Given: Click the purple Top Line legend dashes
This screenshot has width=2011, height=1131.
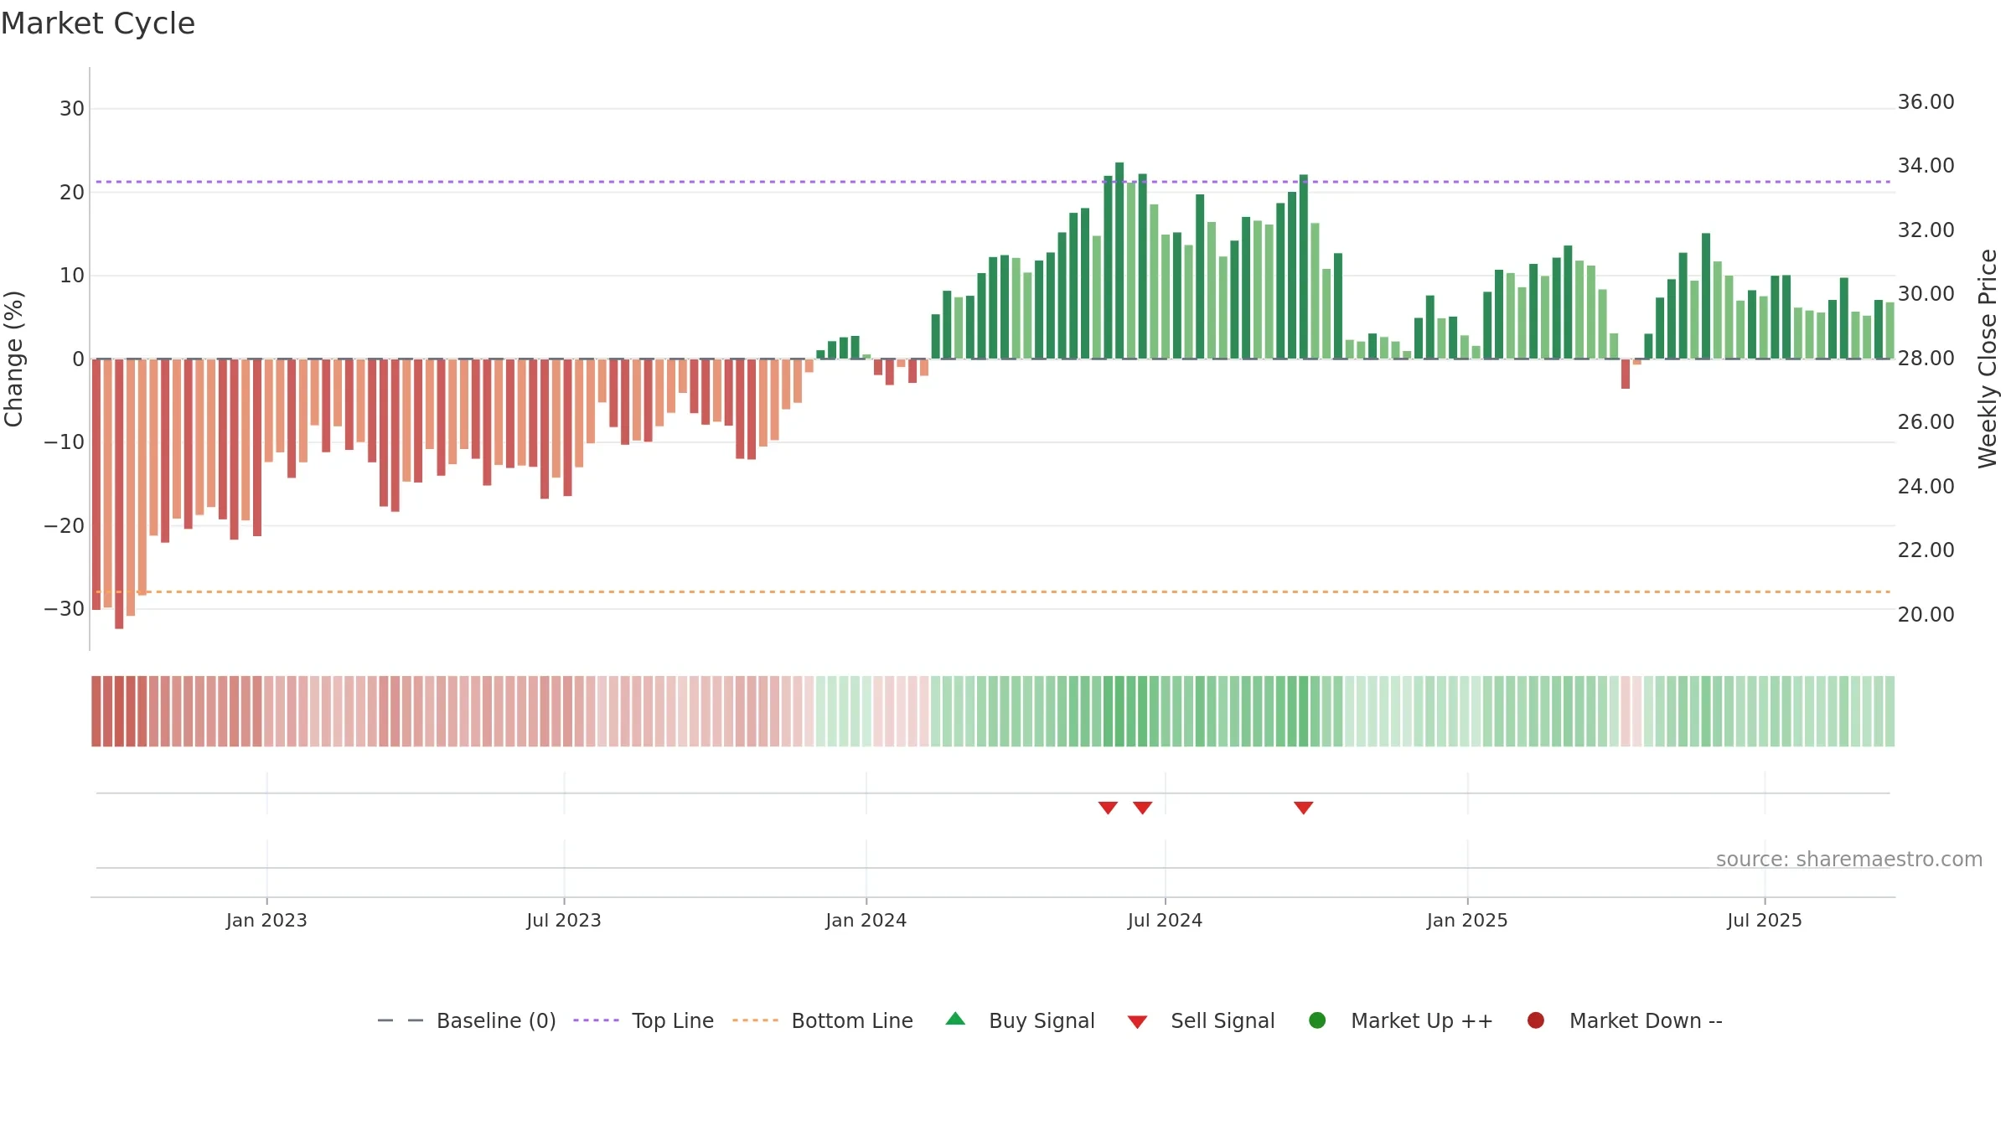Looking at the screenshot, I should [596, 1020].
